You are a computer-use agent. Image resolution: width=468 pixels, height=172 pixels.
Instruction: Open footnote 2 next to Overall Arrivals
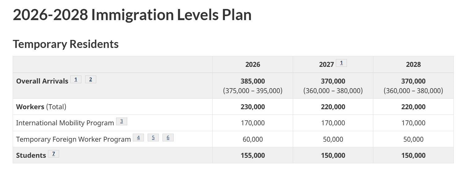point(90,80)
